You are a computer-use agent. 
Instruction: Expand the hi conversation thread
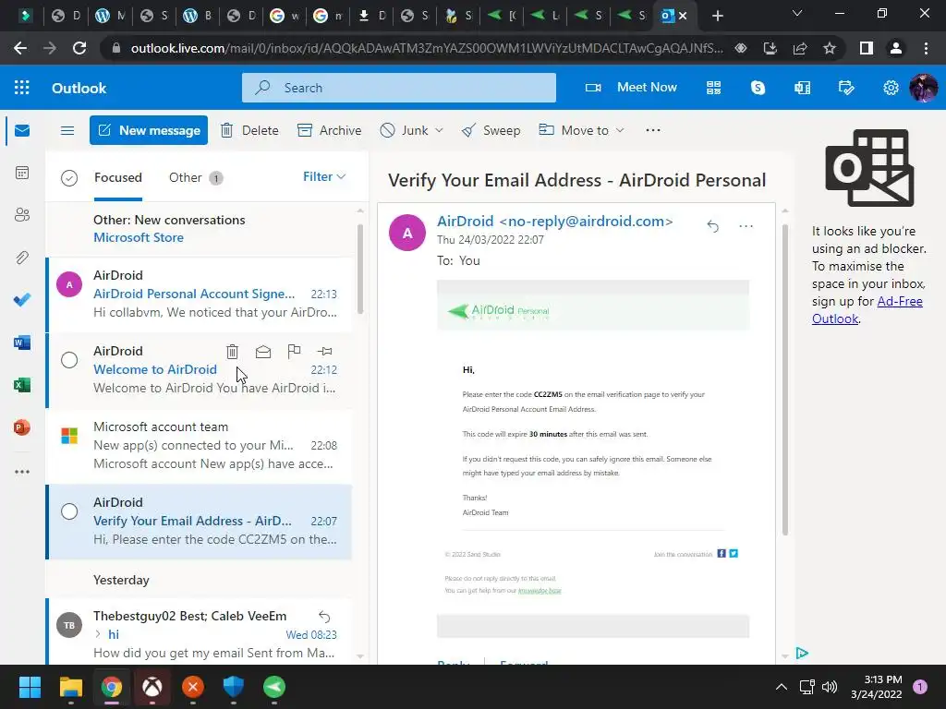[x=98, y=634]
